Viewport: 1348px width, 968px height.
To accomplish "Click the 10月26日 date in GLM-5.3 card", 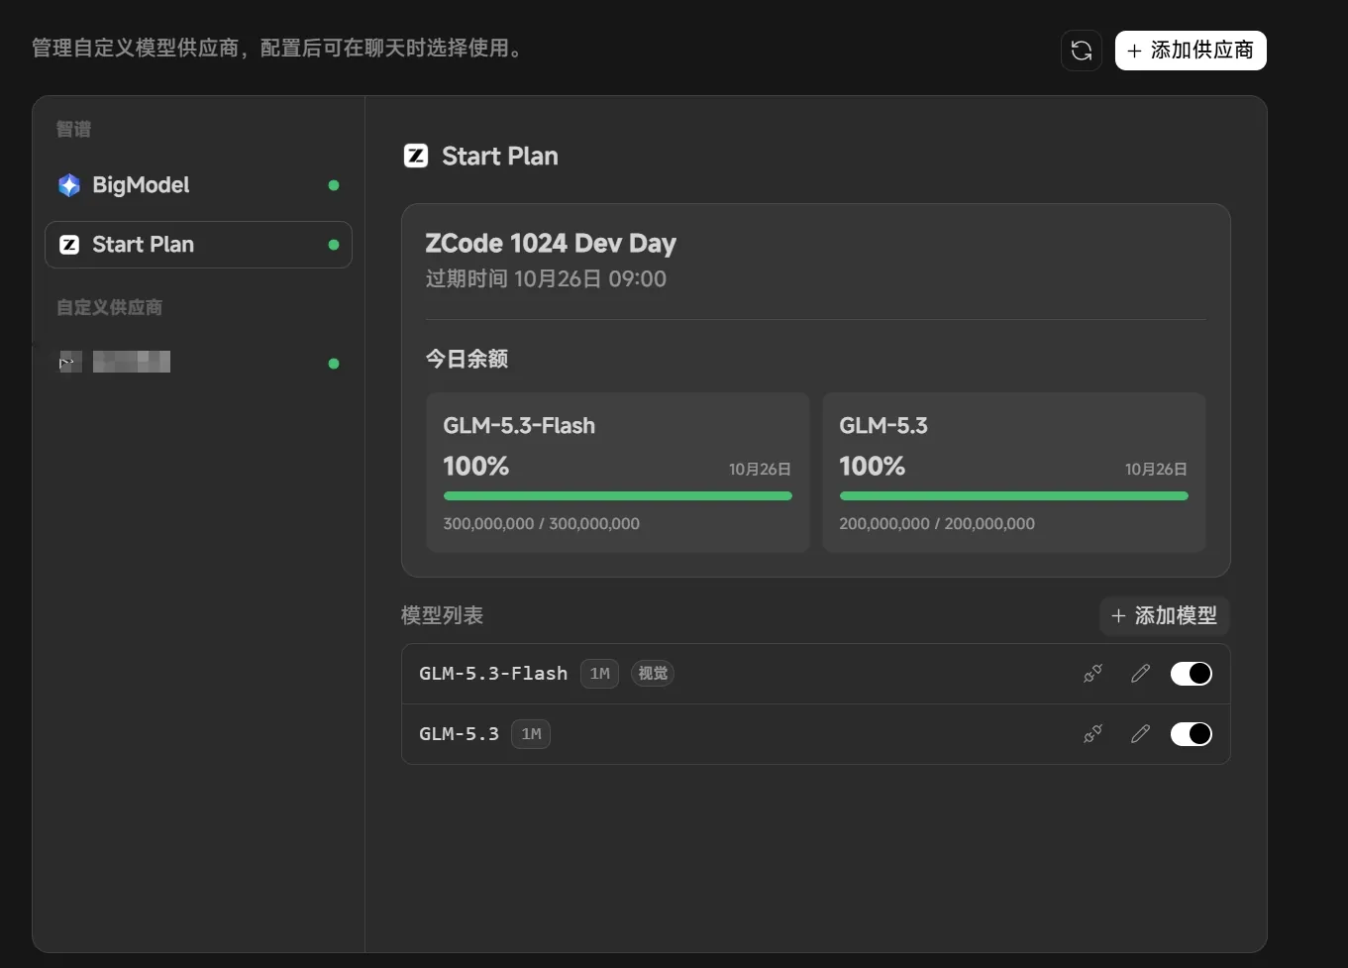I will (1156, 470).
